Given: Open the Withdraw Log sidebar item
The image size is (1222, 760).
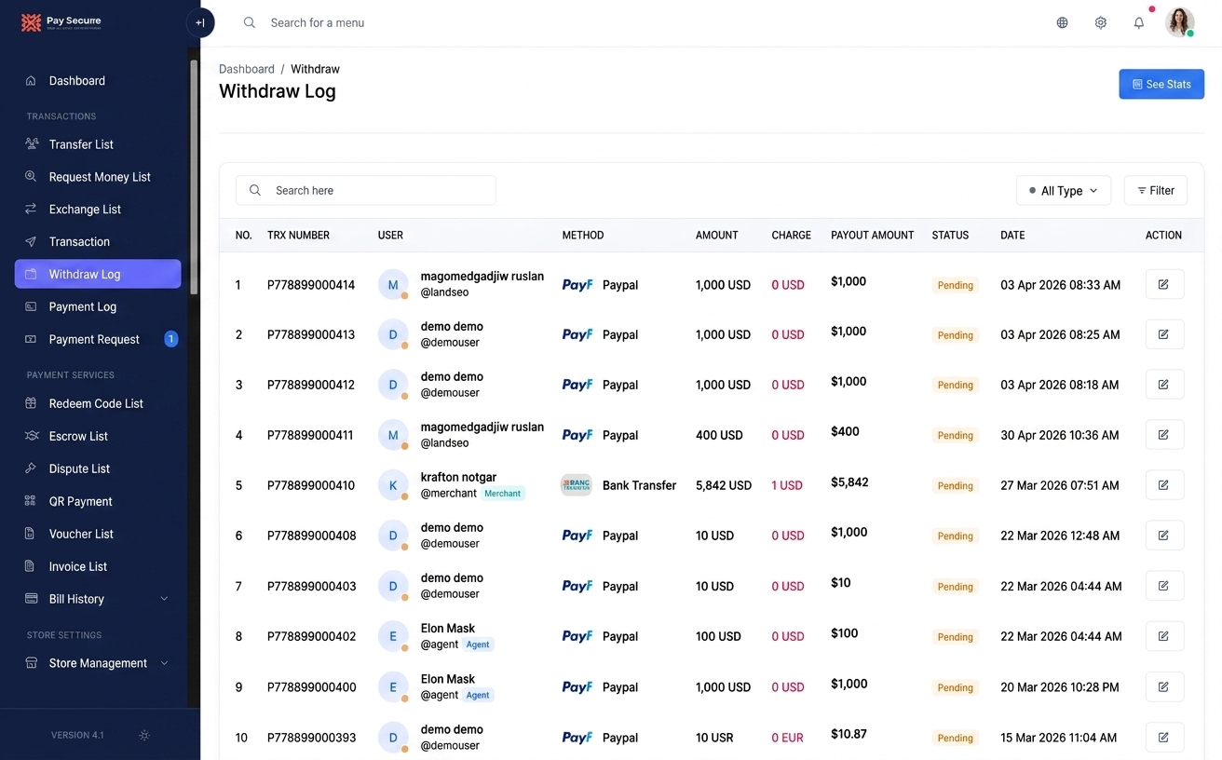Looking at the screenshot, I should 98,274.
